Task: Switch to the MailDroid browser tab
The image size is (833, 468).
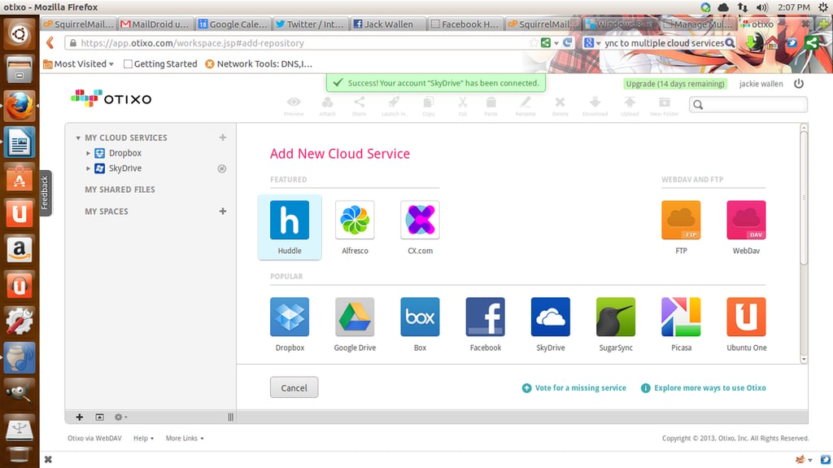Action: tap(155, 24)
